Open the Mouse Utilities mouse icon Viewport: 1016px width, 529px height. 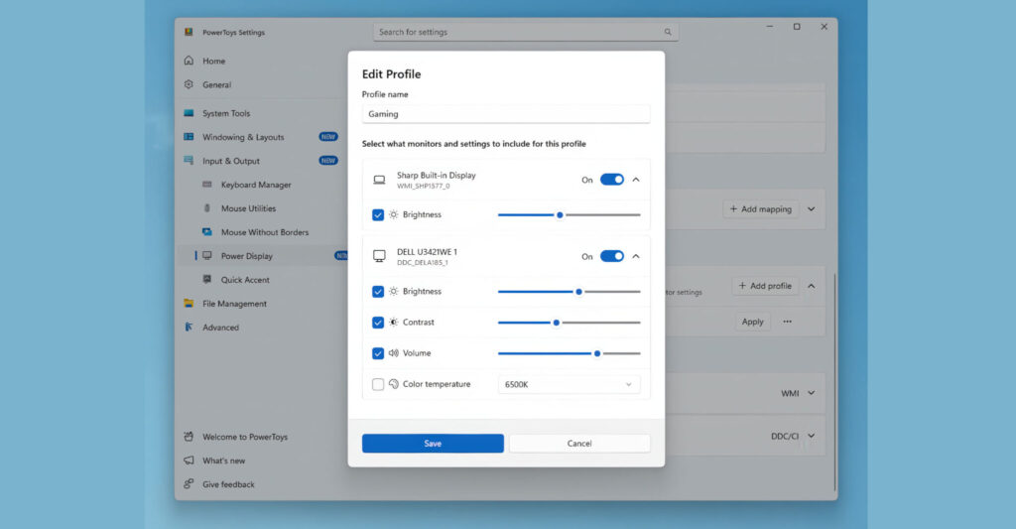(207, 208)
